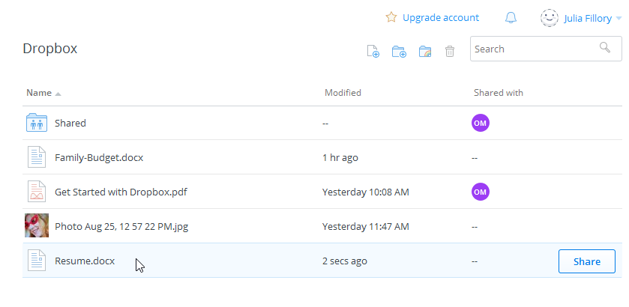
Task: Click the Shared with column header
Action: tap(498, 93)
